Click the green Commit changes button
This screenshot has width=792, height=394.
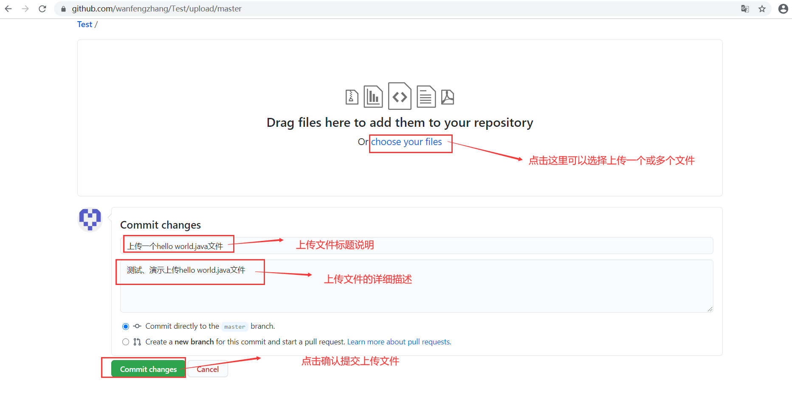click(x=148, y=369)
